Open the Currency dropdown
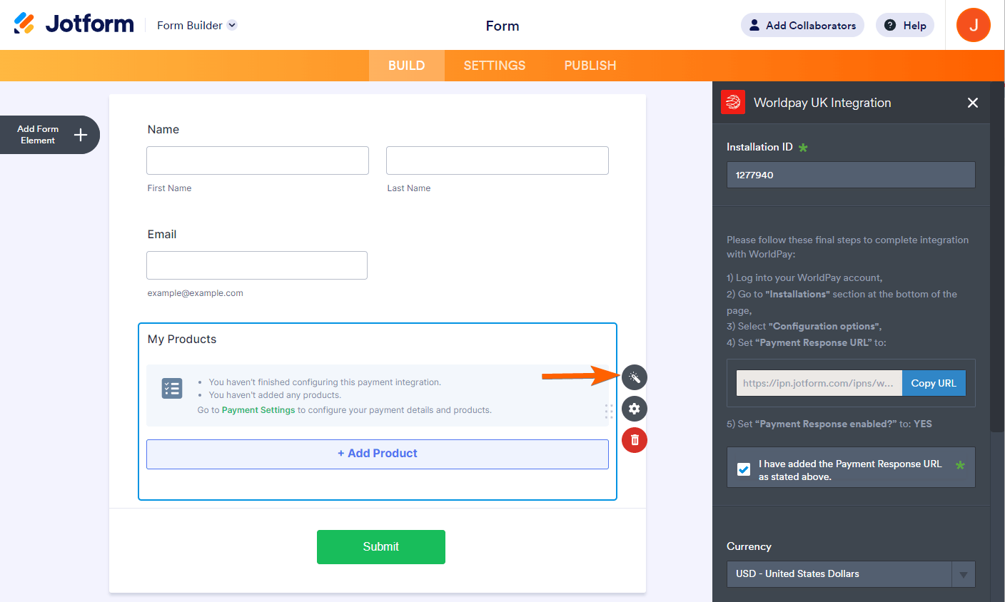Image resolution: width=1005 pixels, height=602 pixels. (851, 574)
